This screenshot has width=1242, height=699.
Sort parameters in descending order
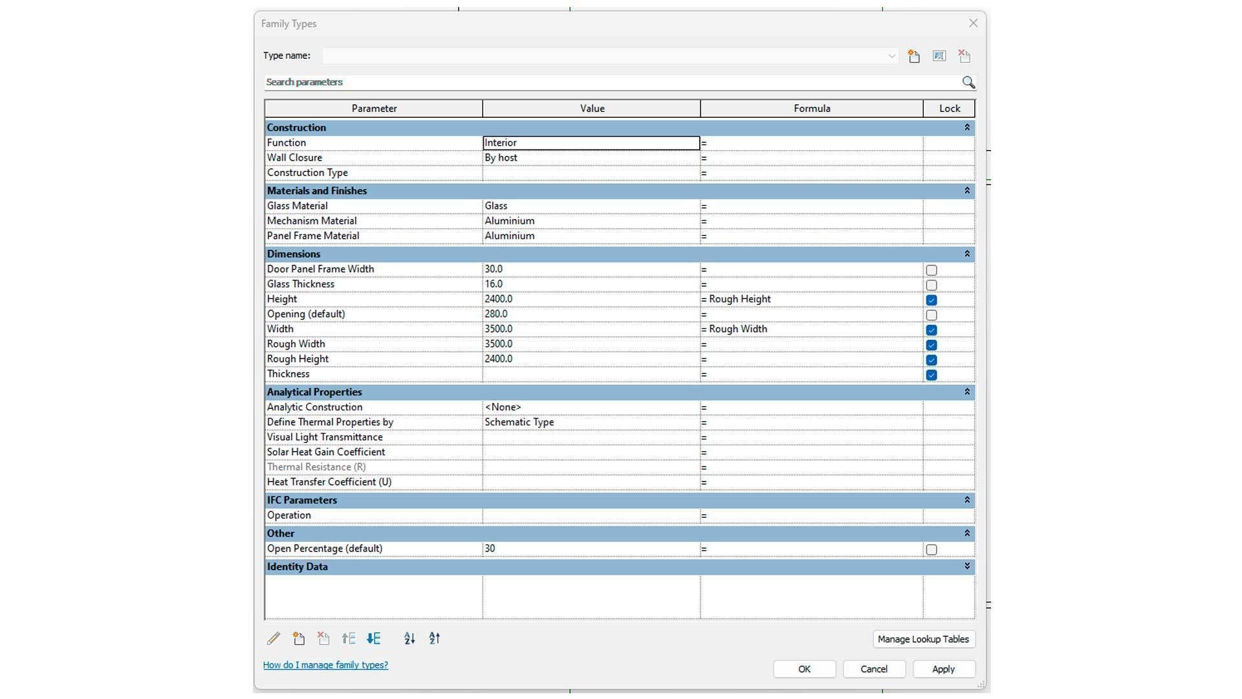[x=435, y=639]
